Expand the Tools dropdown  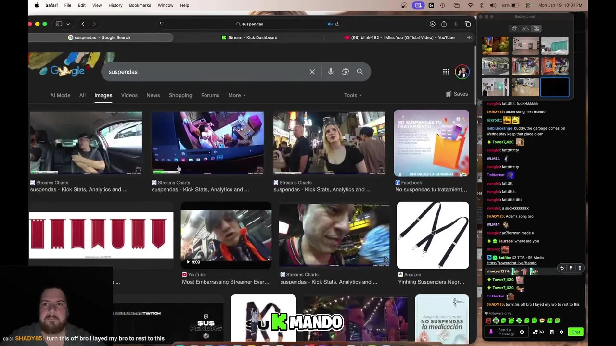click(353, 95)
